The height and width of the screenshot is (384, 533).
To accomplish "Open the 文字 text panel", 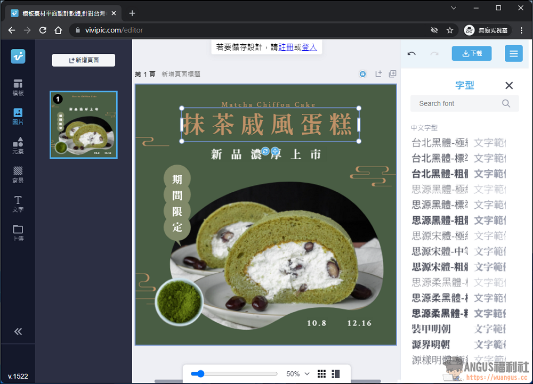I will (x=18, y=204).
